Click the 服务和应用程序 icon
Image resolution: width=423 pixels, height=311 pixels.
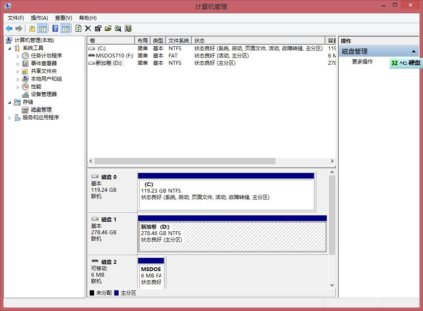tap(17, 118)
